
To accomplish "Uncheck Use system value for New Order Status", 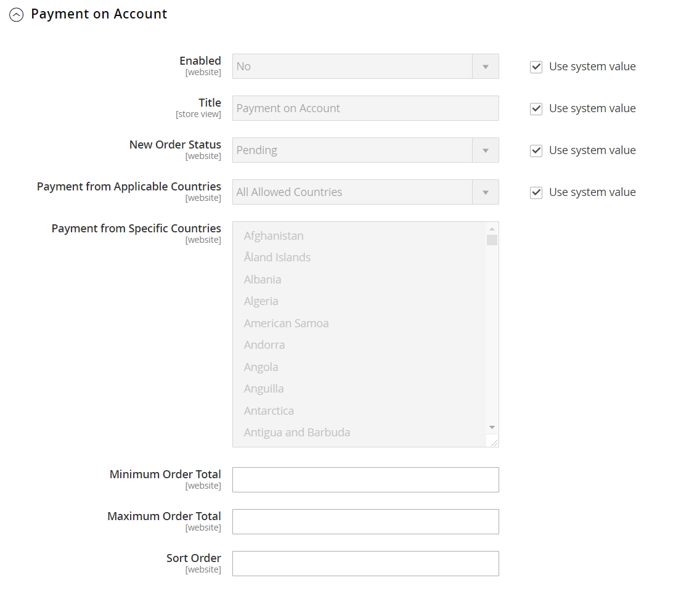I will click(536, 150).
